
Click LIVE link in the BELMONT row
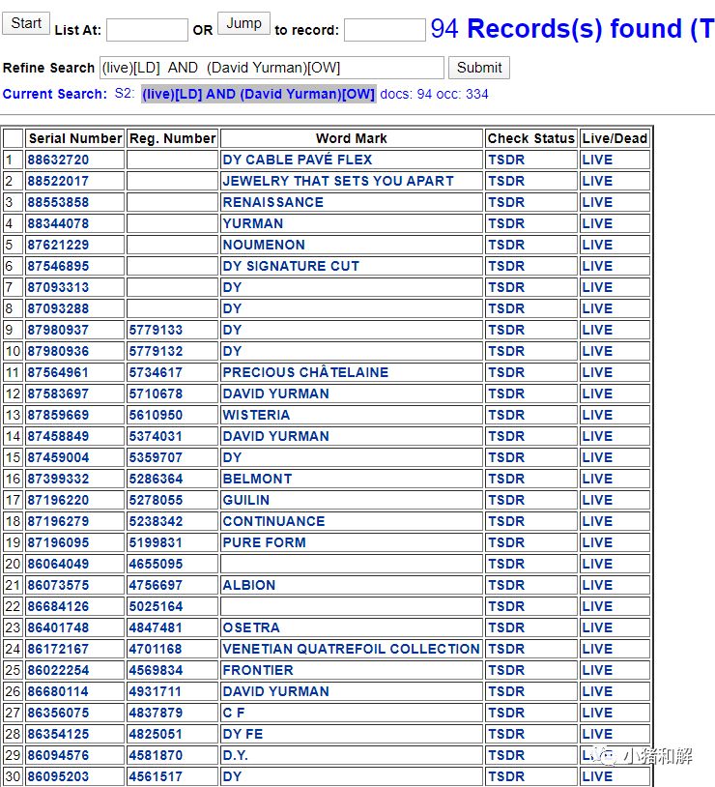pos(597,479)
